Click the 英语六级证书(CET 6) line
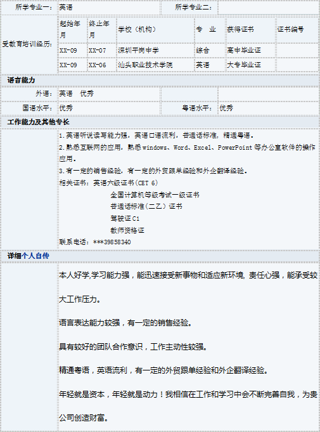This screenshot has height=432, width=320. pyautogui.click(x=109, y=183)
